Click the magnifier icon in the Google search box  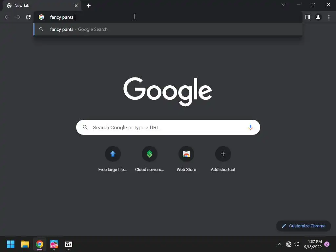tap(85, 128)
